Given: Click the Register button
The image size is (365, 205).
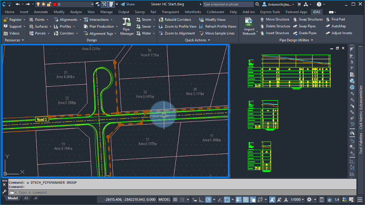Looking at the screenshot, I should [14, 20].
